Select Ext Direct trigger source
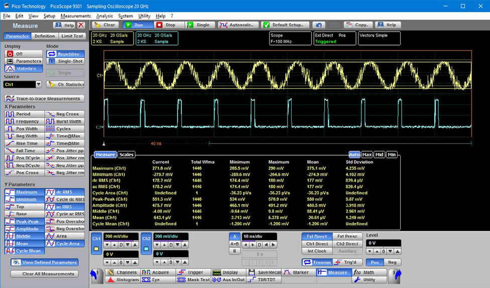Image resolution: width=490 pixels, height=288 pixels. click(317, 236)
